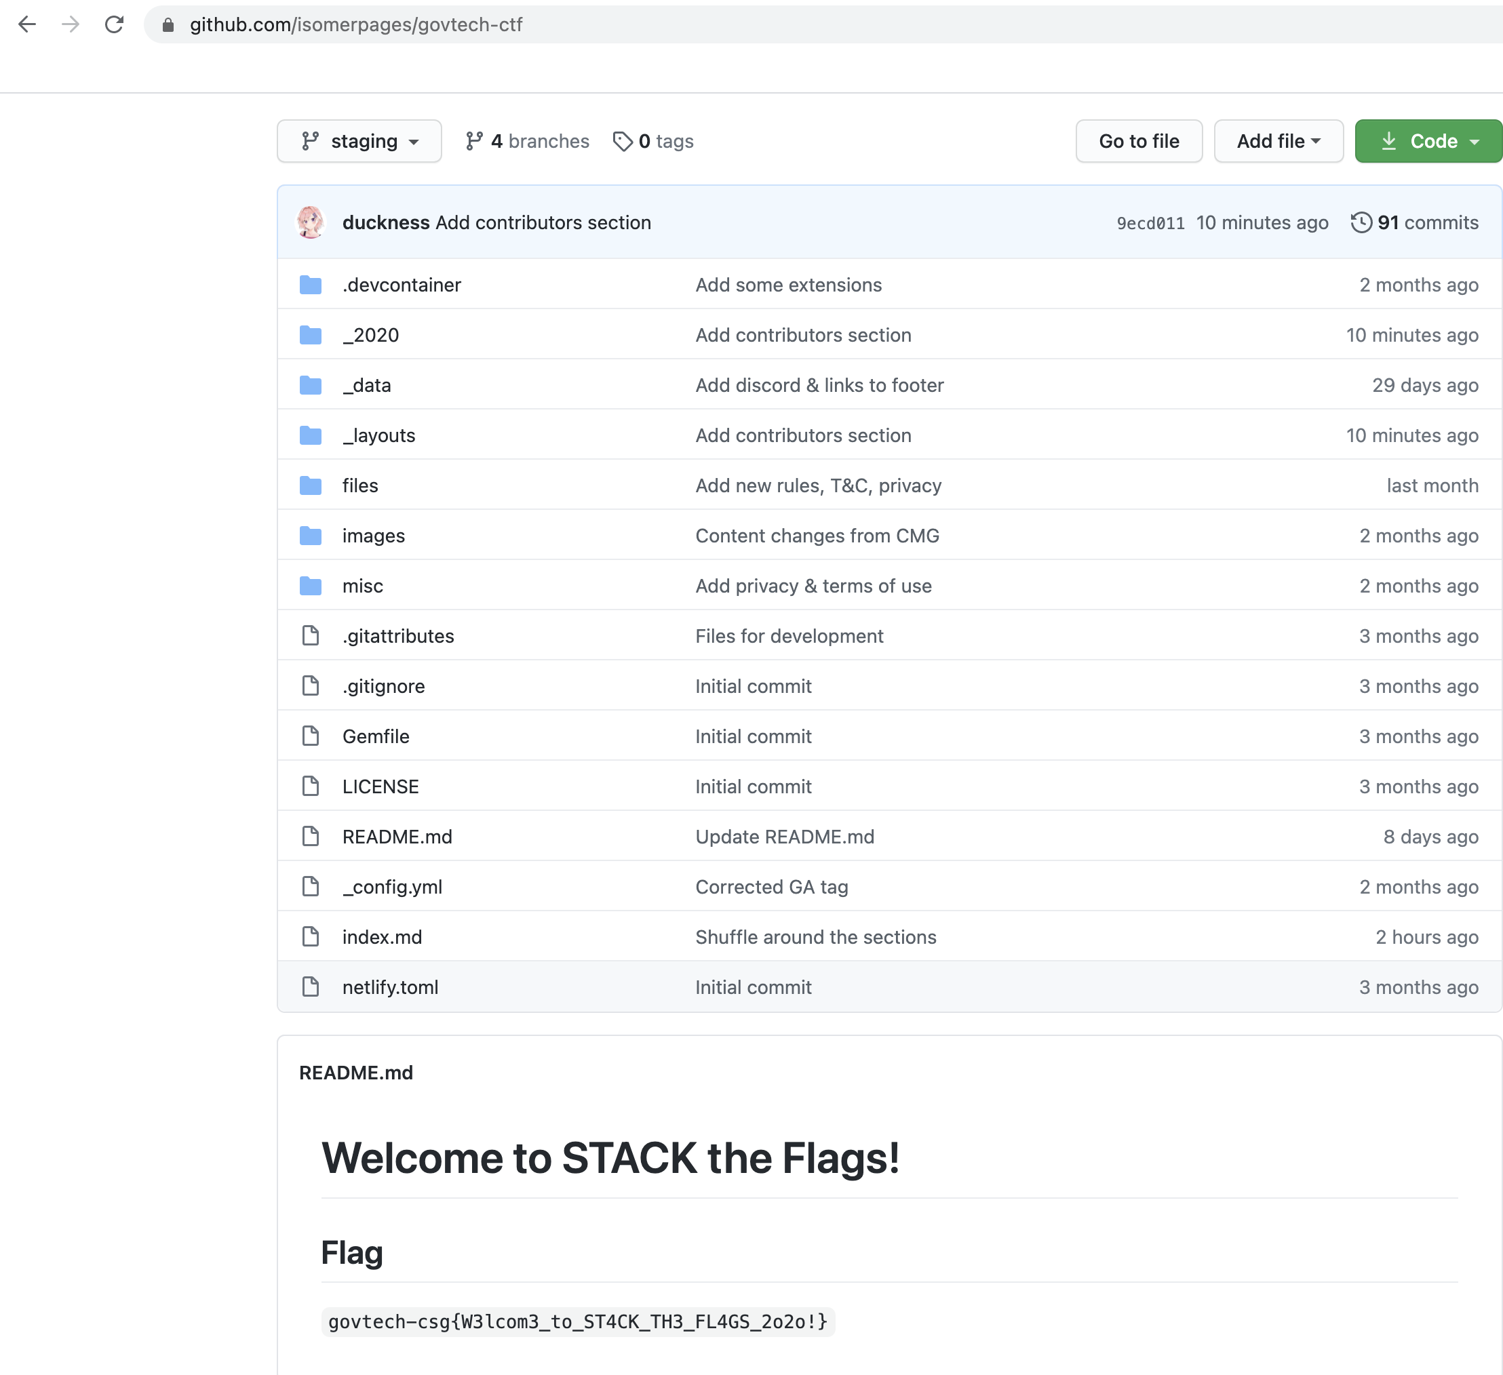Click the lock icon in address bar
Viewport: 1503px width, 1375px height.
pyautogui.click(x=168, y=25)
